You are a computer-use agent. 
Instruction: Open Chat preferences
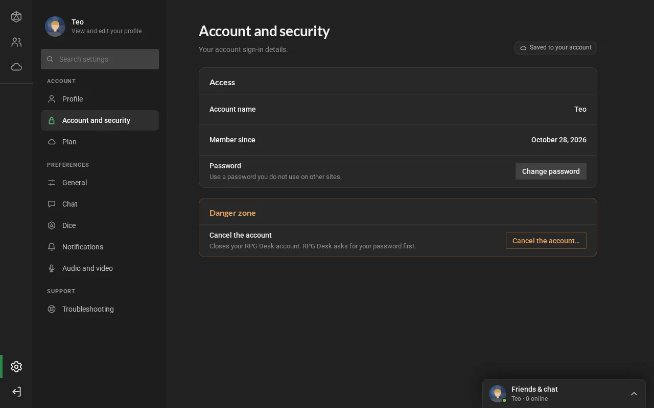coord(100,204)
